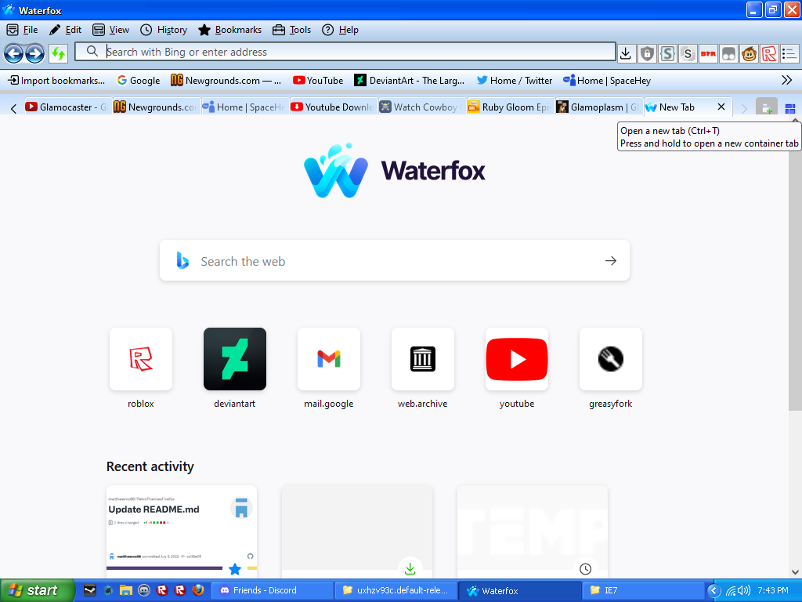
Task: Open the quick launch folder icon
Action: coord(126,590)
